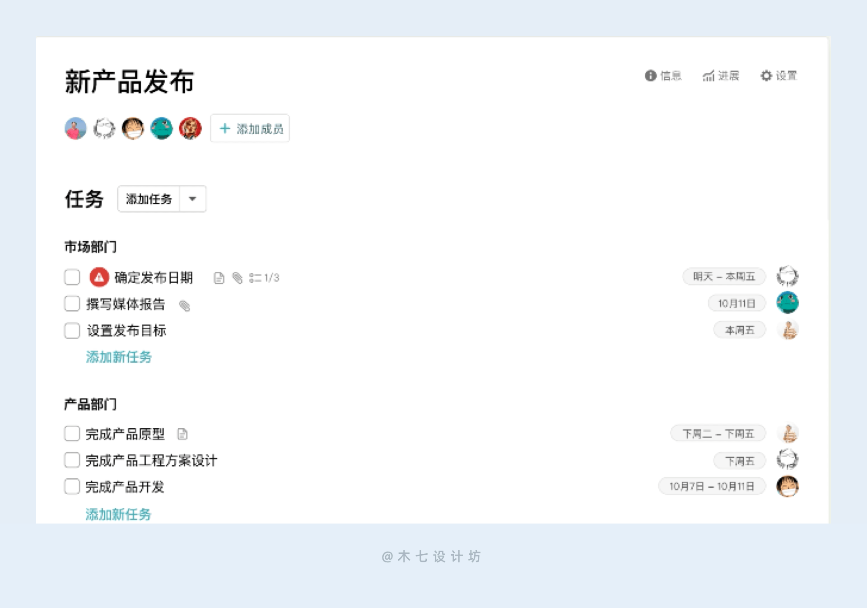Tick the 完成产品开发 checkbox
The width and height of the screenshot is (867, 608).
click(72, 487)
